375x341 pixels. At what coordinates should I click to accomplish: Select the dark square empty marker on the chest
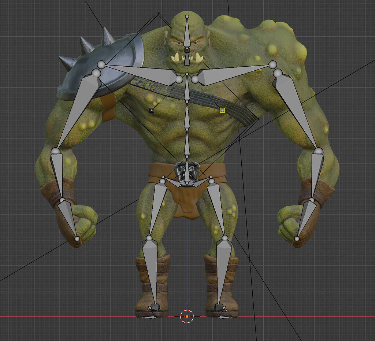[152, 110]
